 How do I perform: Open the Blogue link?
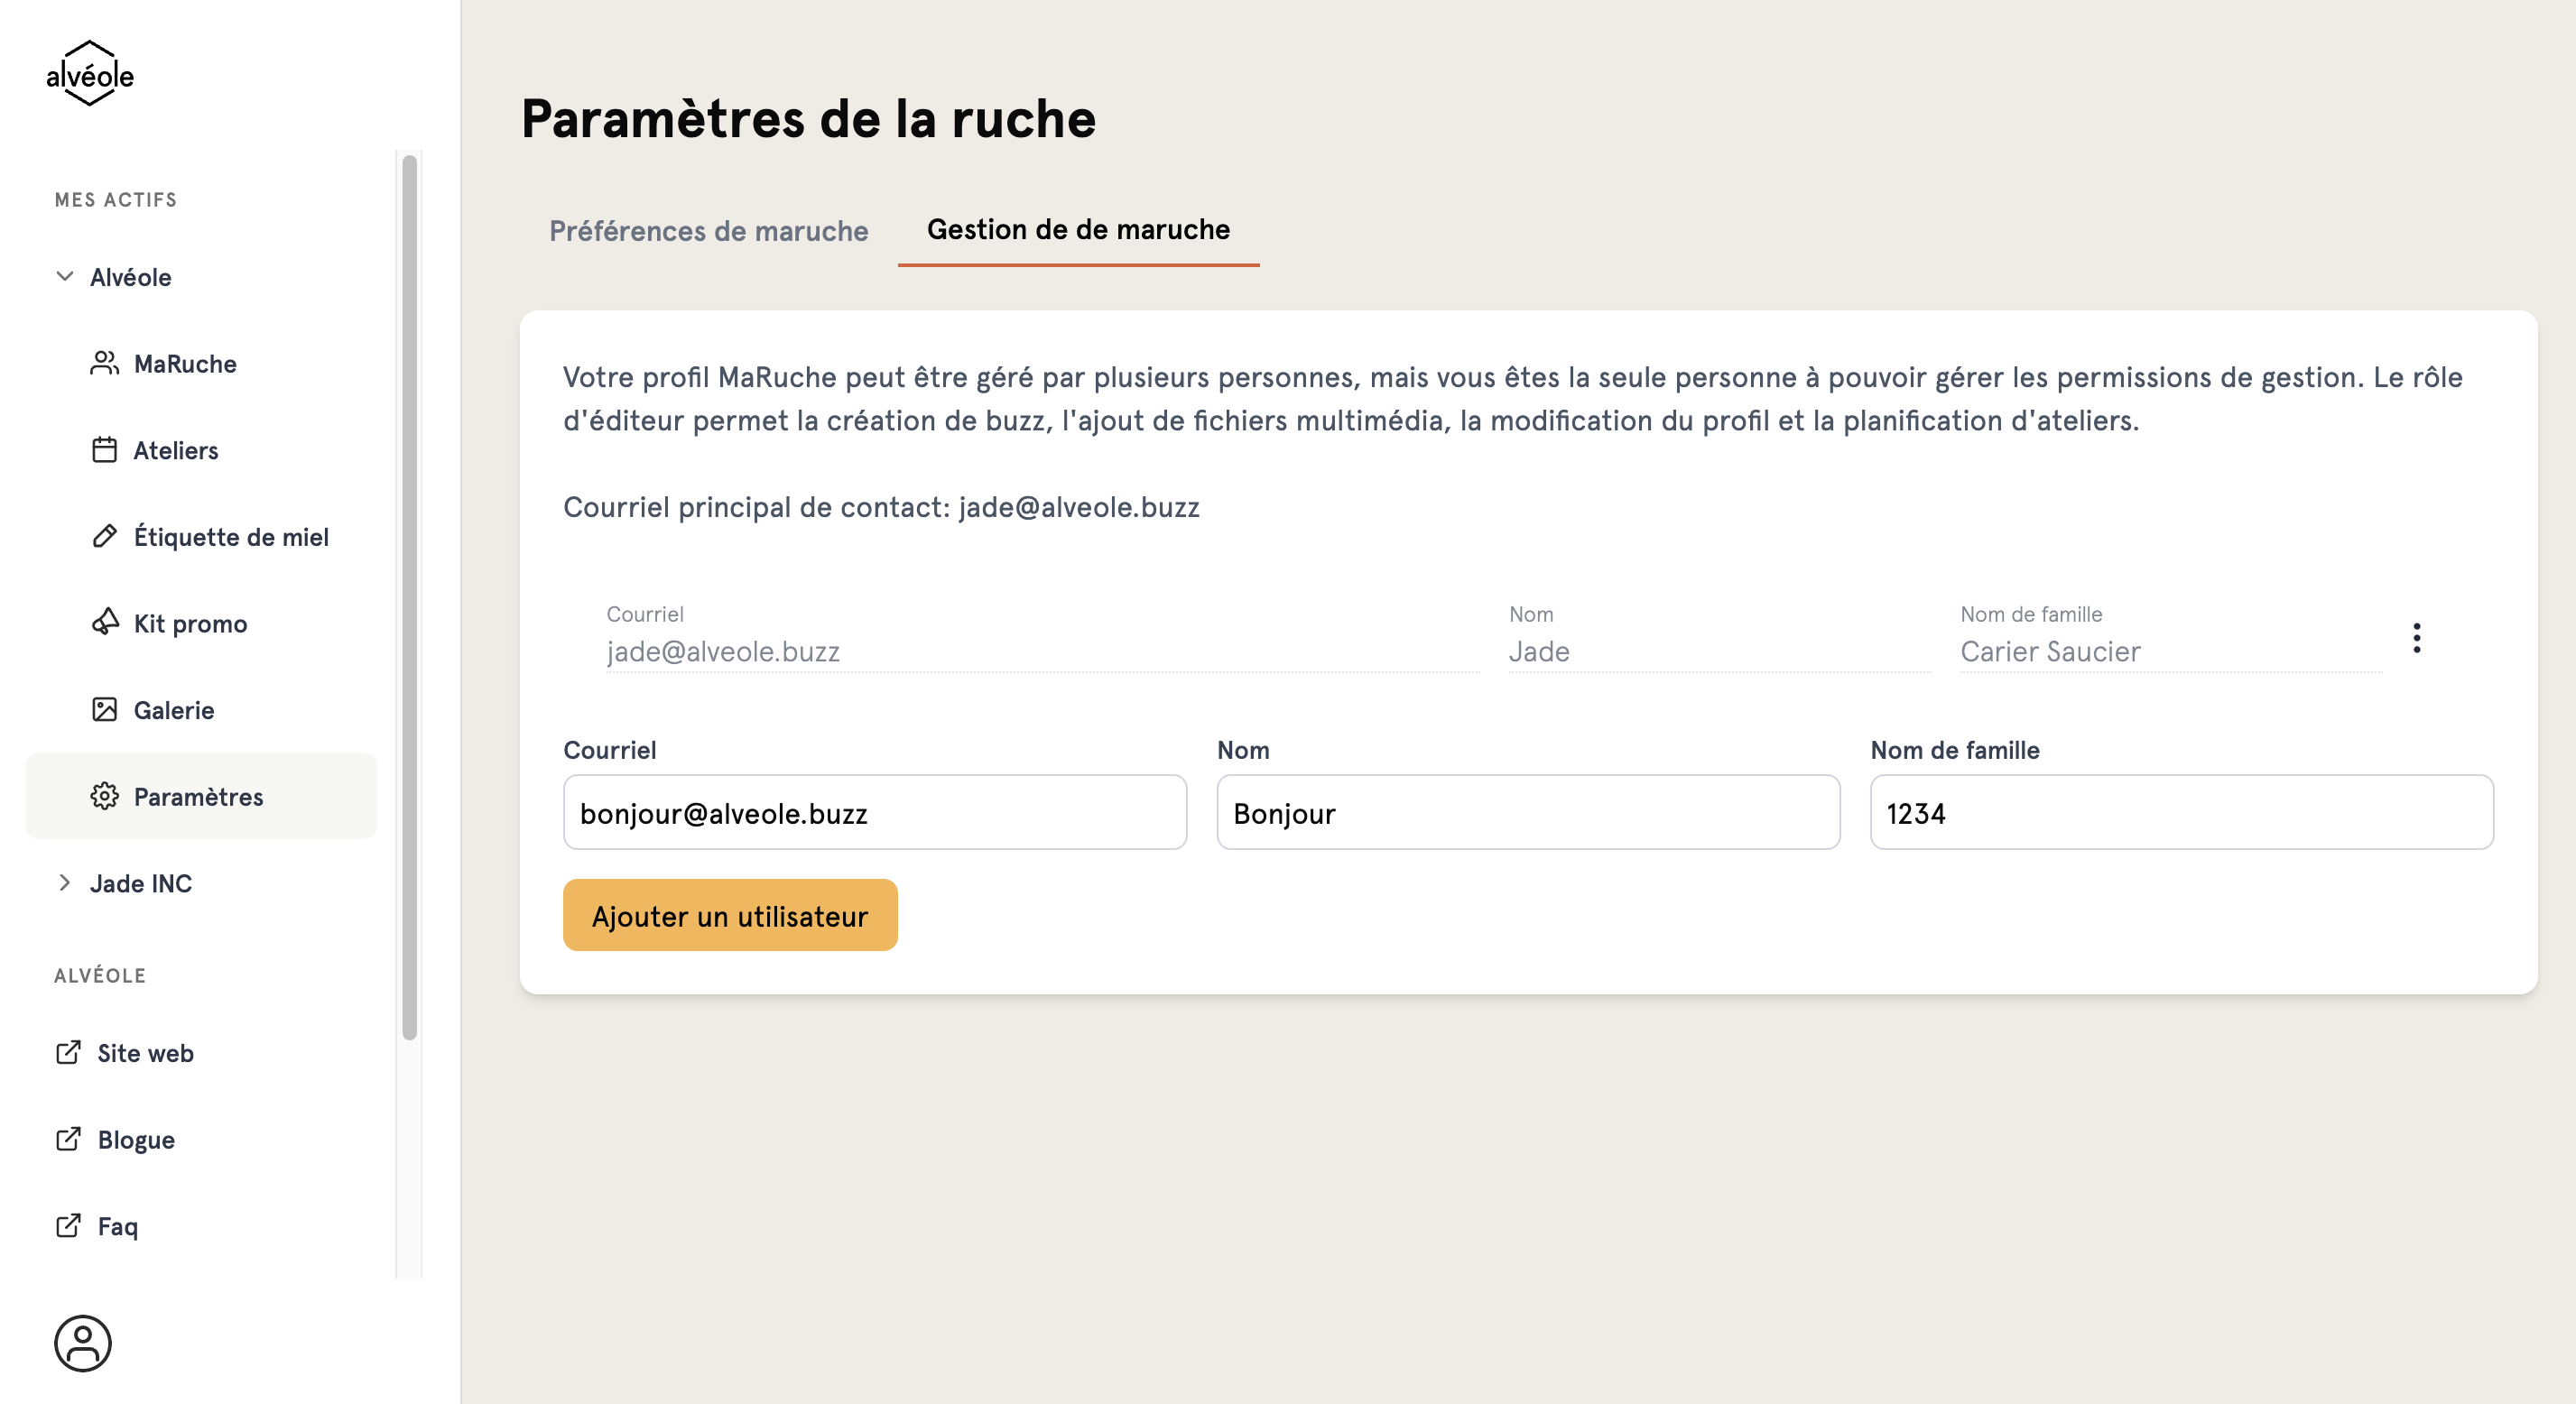[136, 1139]
